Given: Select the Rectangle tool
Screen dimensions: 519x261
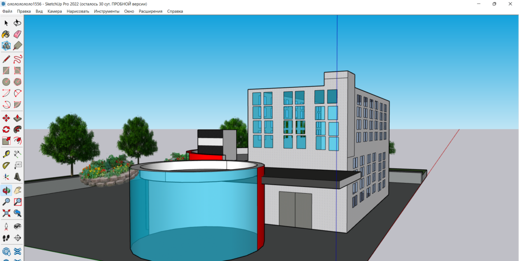Looking at the screenshot, I should tap(6, 70).
